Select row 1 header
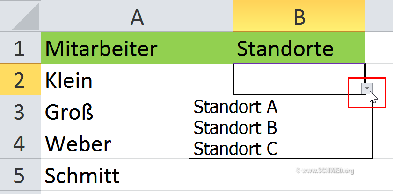The image size is (393, 194). tap(20, 48)
